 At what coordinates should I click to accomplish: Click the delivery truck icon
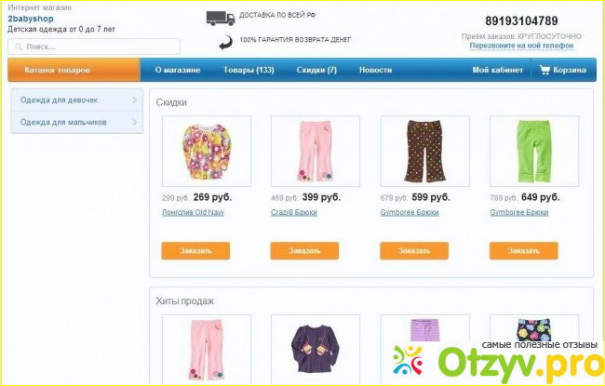[x=221, y=18]
